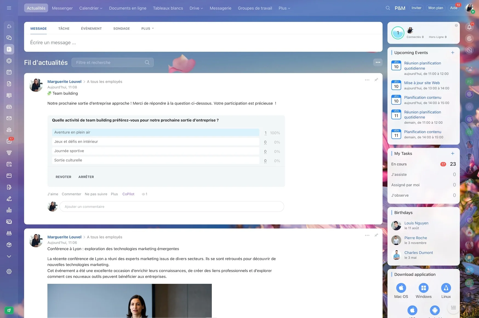Screen dimensions: 479x318
Task: Pin the Team building post
Action: pos(376,80)
